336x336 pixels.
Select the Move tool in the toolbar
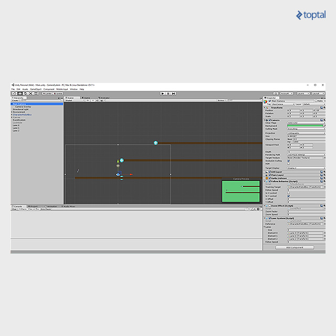point(19,93)
